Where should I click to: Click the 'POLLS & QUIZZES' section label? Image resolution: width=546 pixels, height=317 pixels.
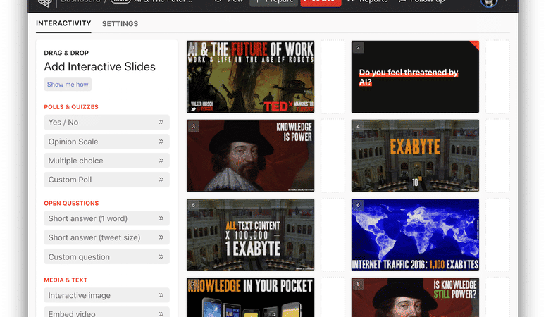click(71, 107)
